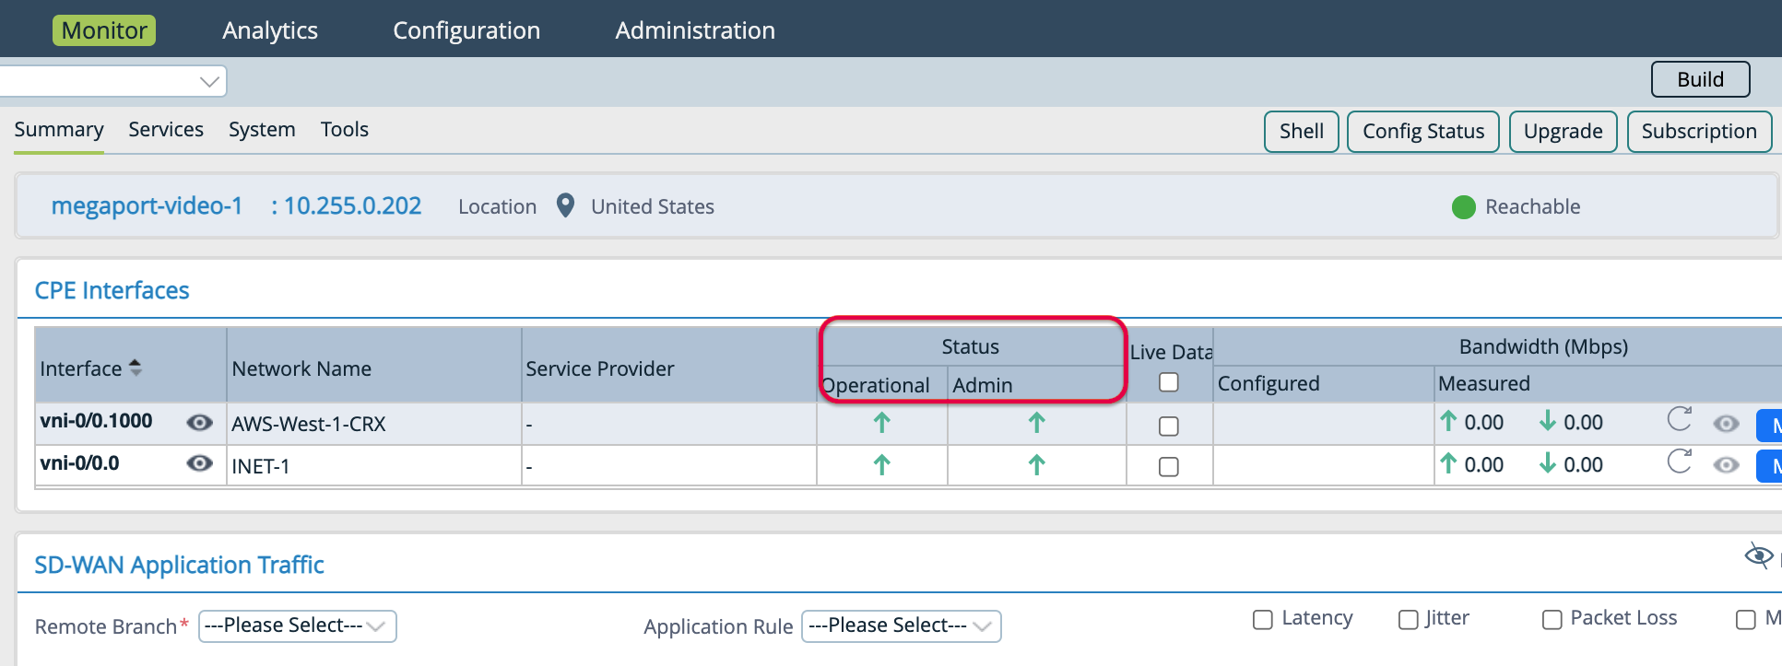Click the grey eye icon in INET-1 bandwidth column
1782x666 pixels.
[x=1726, y=465]
